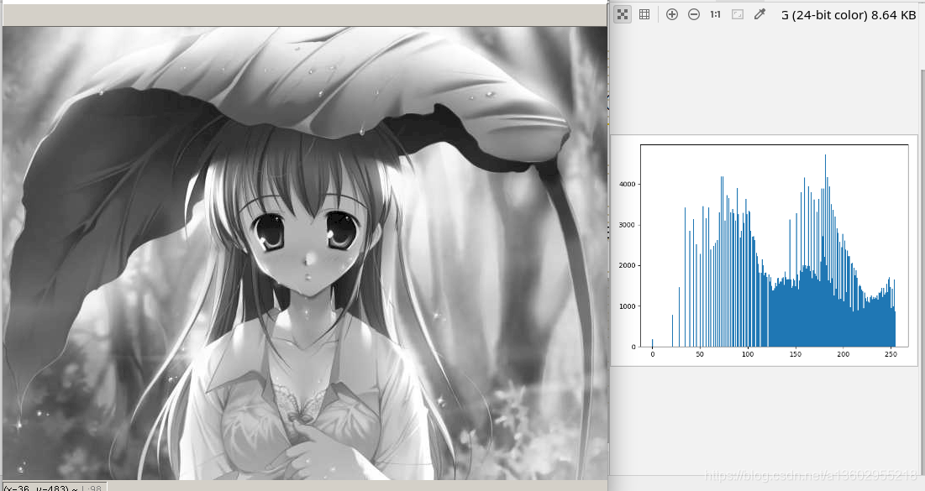Click the grayscale girl image

[305, 253]
